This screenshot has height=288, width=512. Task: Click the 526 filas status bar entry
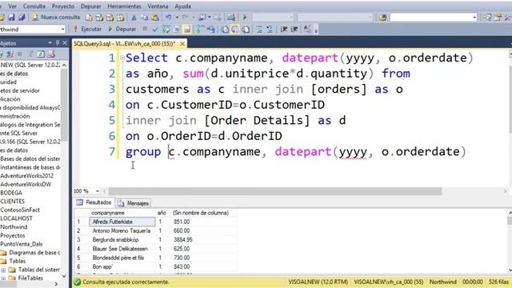tap(498, 282)
